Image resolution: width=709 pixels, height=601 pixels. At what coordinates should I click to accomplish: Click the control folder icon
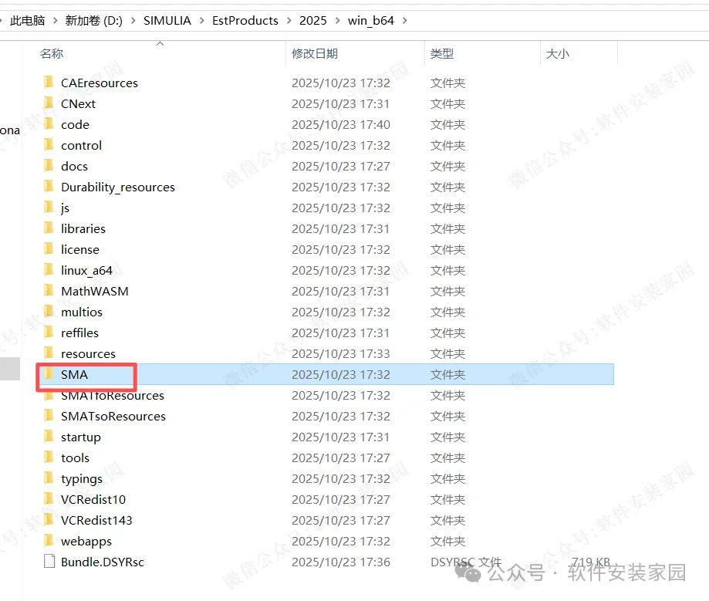click(x=49, y=145)
